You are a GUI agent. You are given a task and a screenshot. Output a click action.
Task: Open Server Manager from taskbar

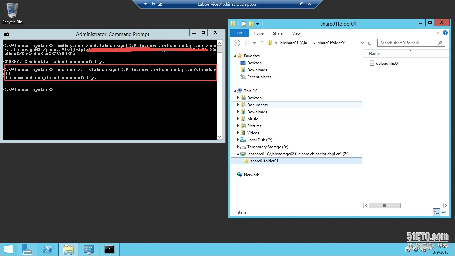pos(27,249)
